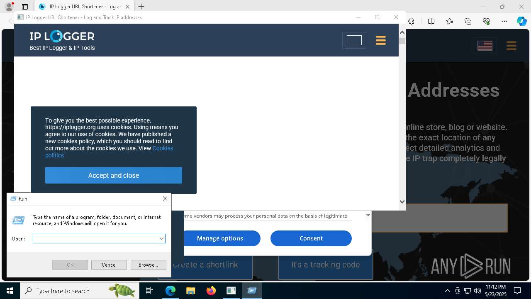The image size is (531, 299).
Task: Open network settings in system tray
Action: click(x=468, y=291)
